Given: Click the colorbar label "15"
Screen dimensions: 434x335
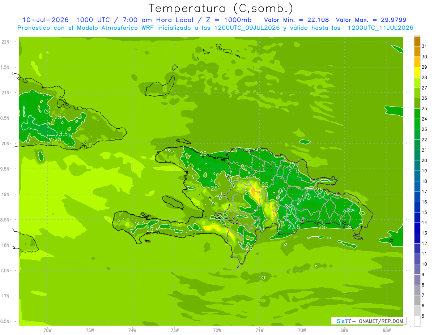Looking at the screenshot, I should click(425, 212).
